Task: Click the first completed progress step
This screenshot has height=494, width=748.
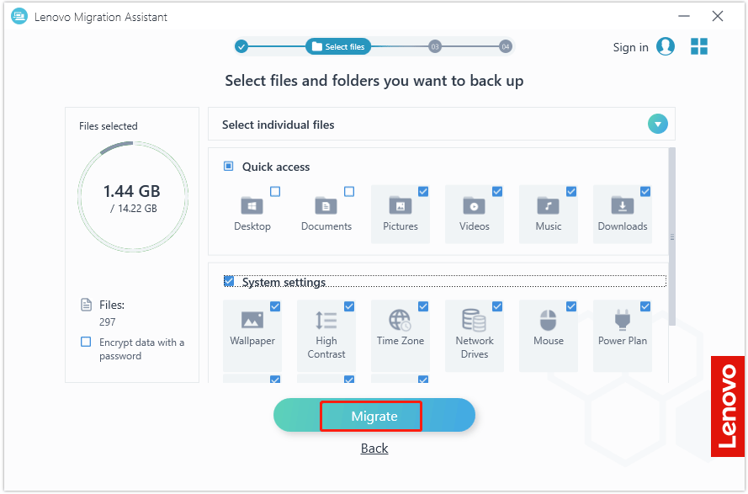Action: (241, 46)
